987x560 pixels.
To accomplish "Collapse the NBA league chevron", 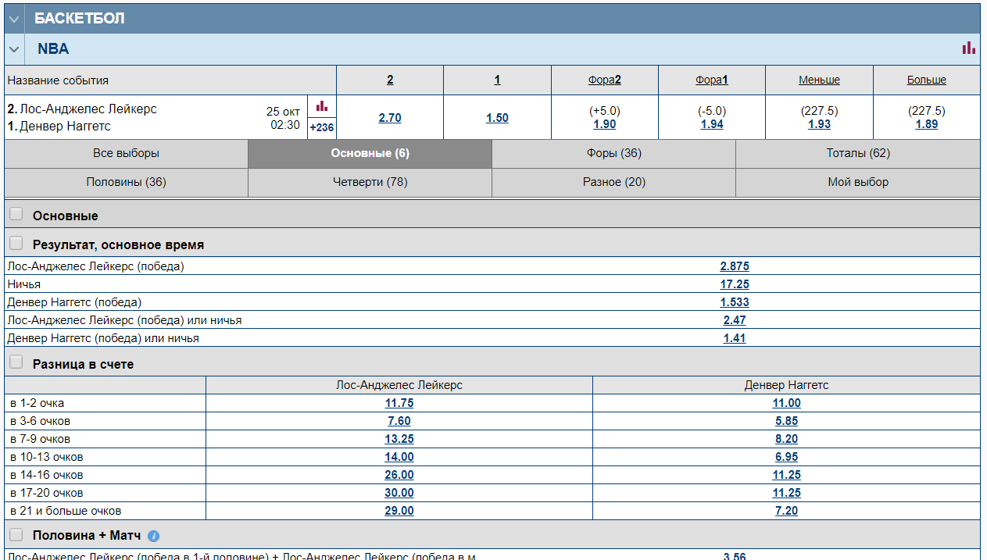I will pos(14,49).
